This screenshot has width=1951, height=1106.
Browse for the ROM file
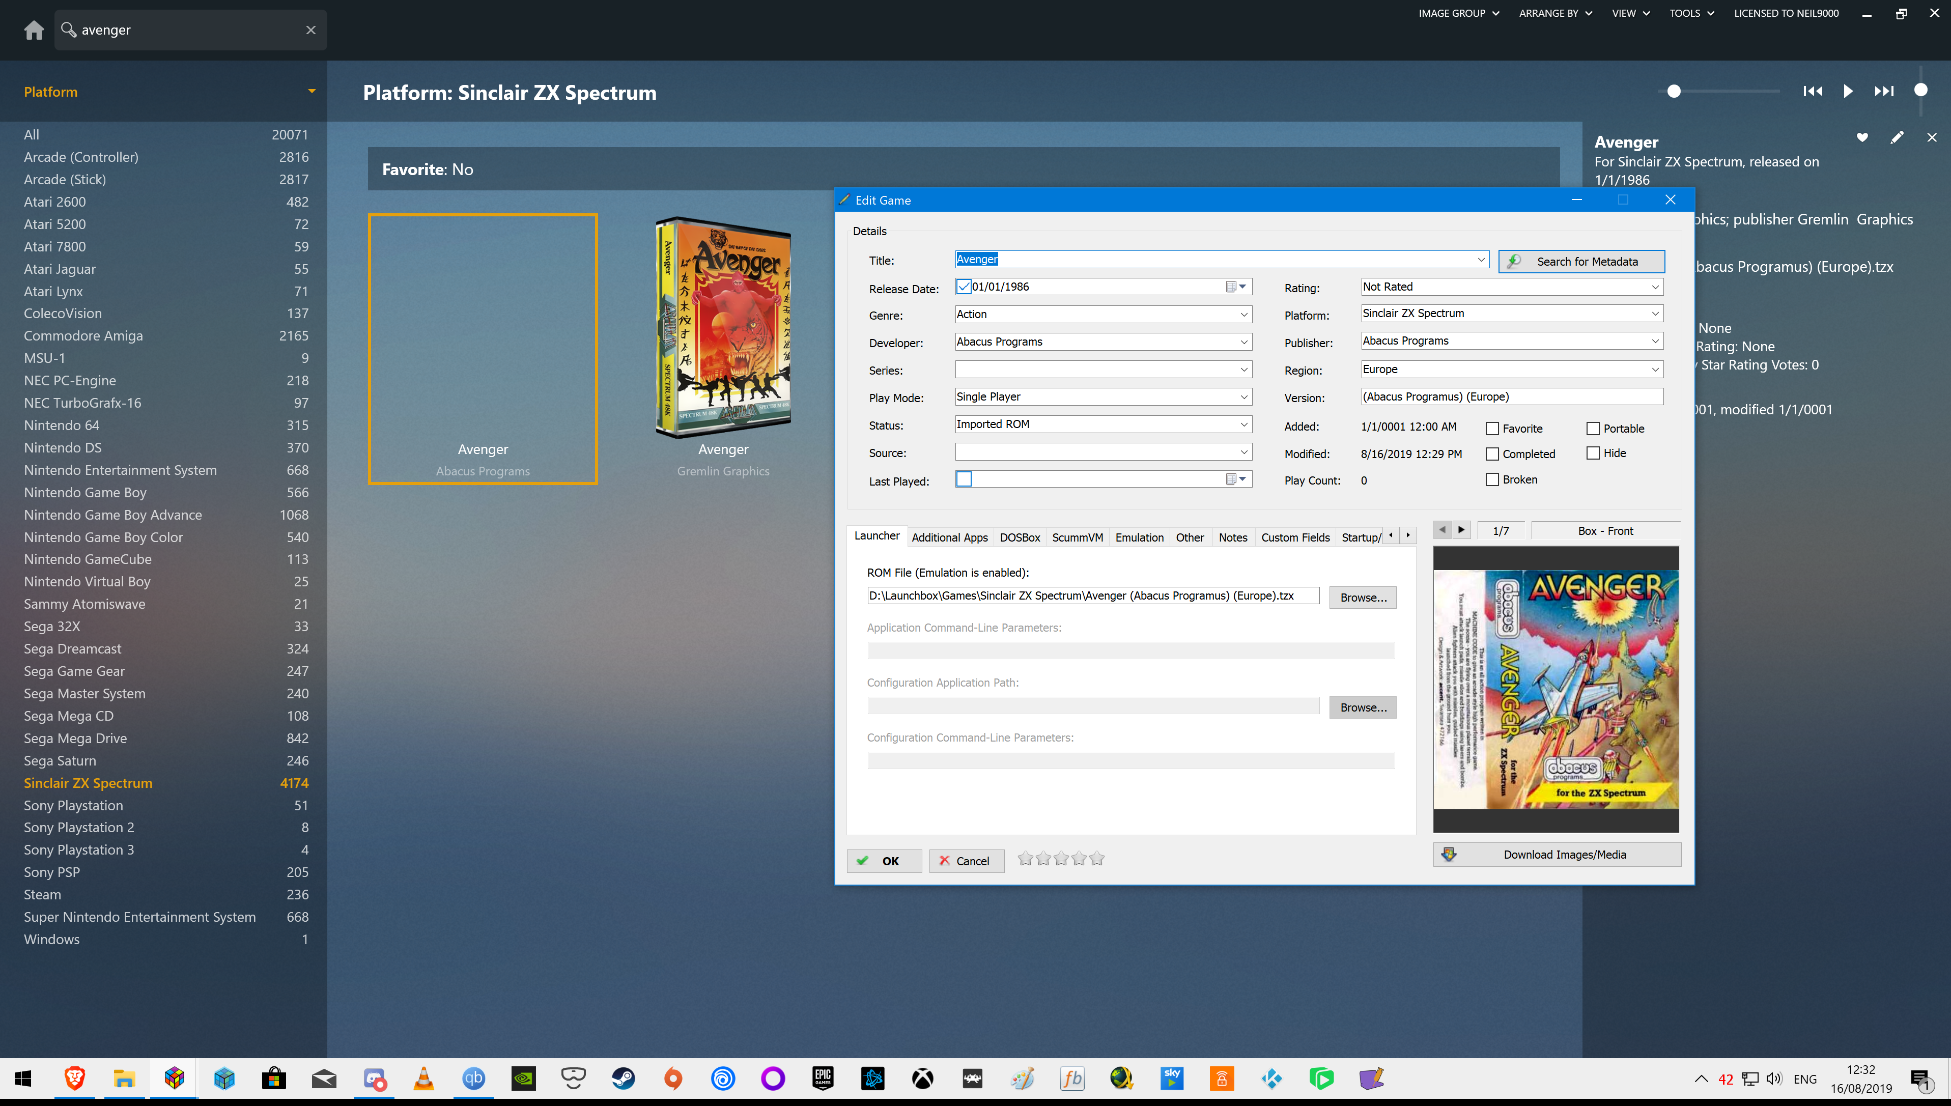(x=1363, y=597)
